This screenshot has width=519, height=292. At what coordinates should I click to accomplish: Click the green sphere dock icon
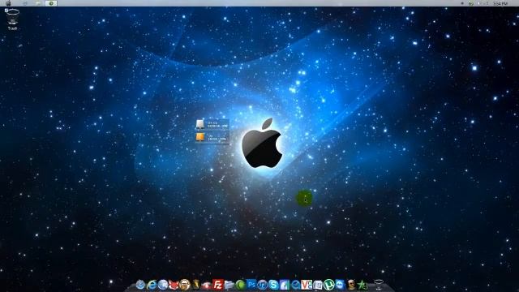pyautogui.click(x=240, y=285)
